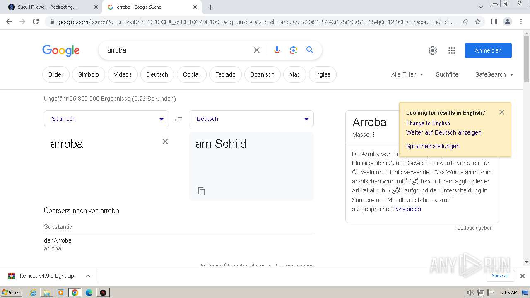
Task: Select the Deutsch filter chip
Action: coord(157,74)
